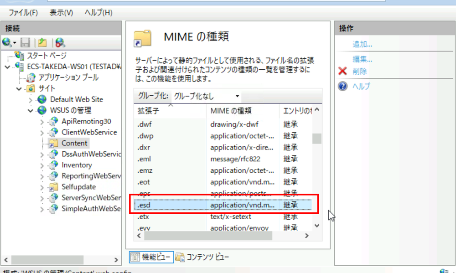Collapse the サイト tree node
456x273 pixels.
(x=19, y=89)
